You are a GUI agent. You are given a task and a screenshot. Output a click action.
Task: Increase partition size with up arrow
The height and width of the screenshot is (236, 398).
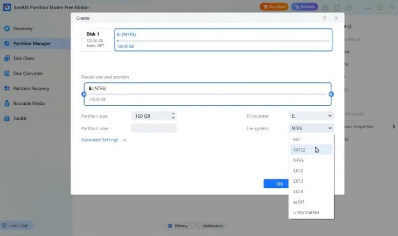point(173,114)
